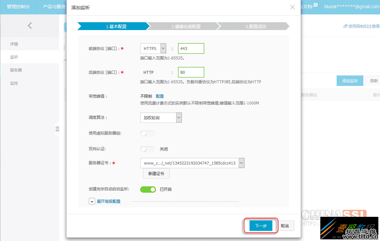Turn on the 双向认证 switch
This screenshot has height=241, width=380.
[148, 149]
